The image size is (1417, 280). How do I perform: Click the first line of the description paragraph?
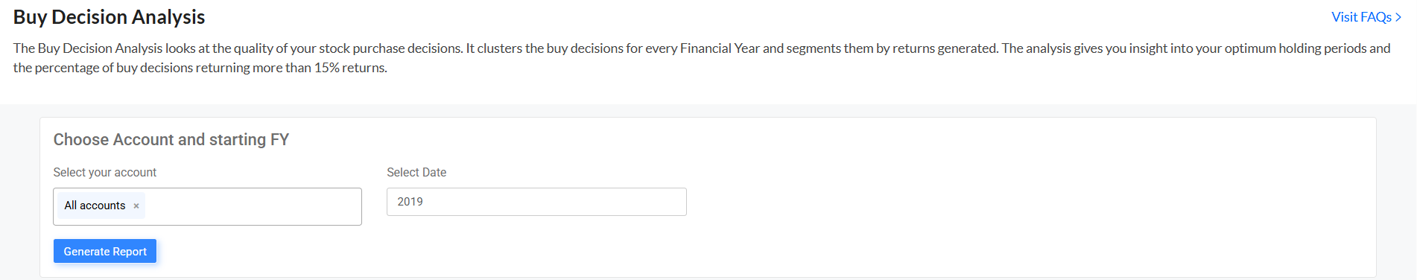click(x=702, y=48)
